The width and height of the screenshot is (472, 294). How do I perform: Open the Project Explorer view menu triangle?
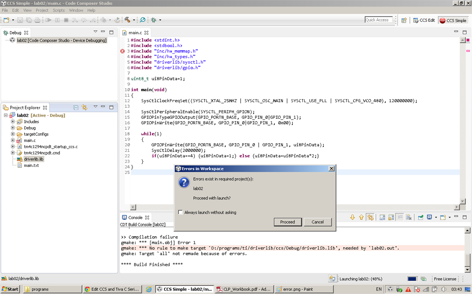96,107
